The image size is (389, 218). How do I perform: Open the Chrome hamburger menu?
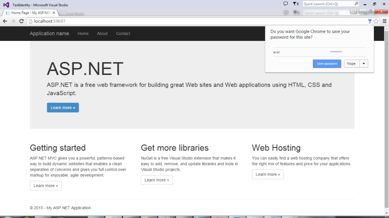click(x=384, y=21)
